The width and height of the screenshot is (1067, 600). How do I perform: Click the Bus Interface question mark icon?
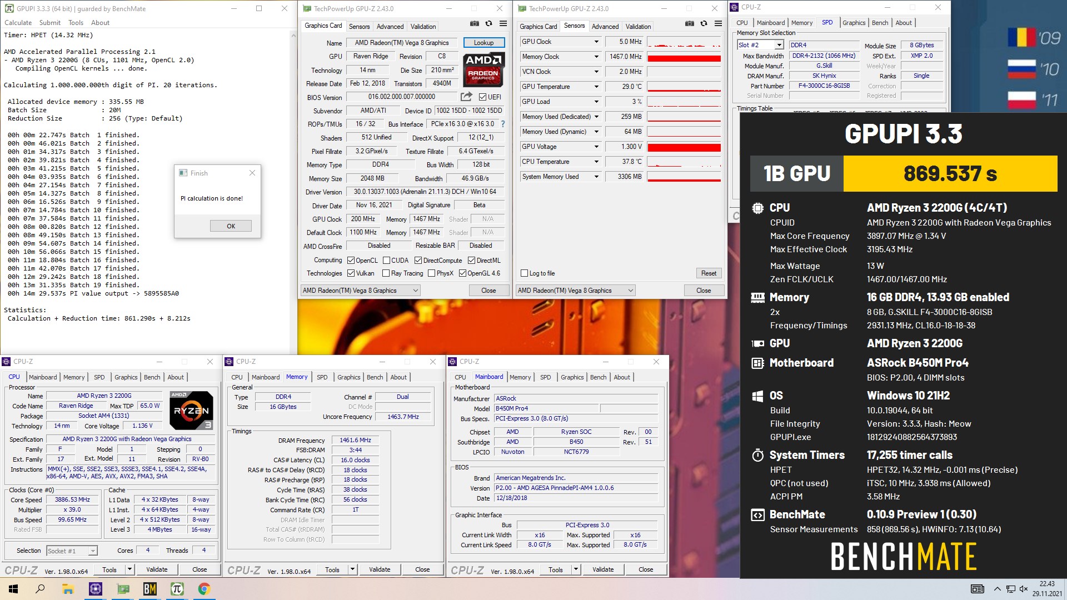click(x=503, y=124)
